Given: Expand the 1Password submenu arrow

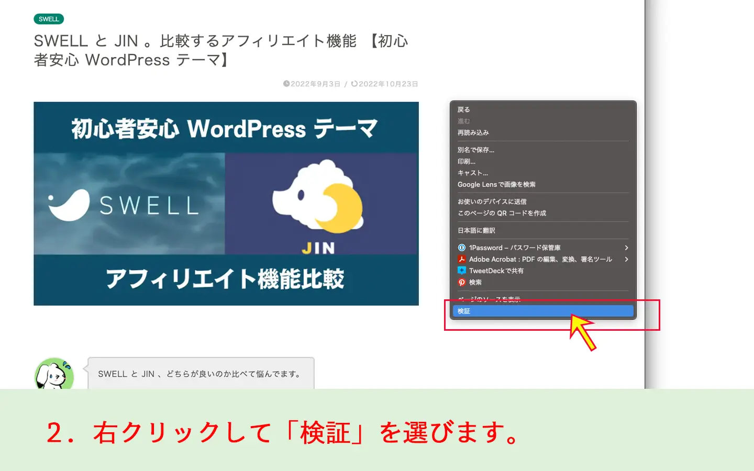Looking at the screenshot, I should (x=626, y=248).
